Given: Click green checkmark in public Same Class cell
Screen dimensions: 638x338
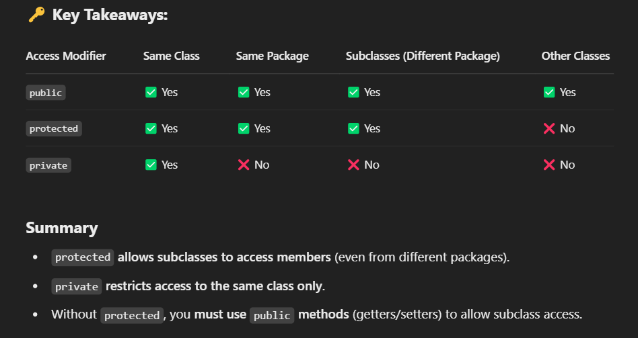Looking at the screenshot, I should click(151, 92).
